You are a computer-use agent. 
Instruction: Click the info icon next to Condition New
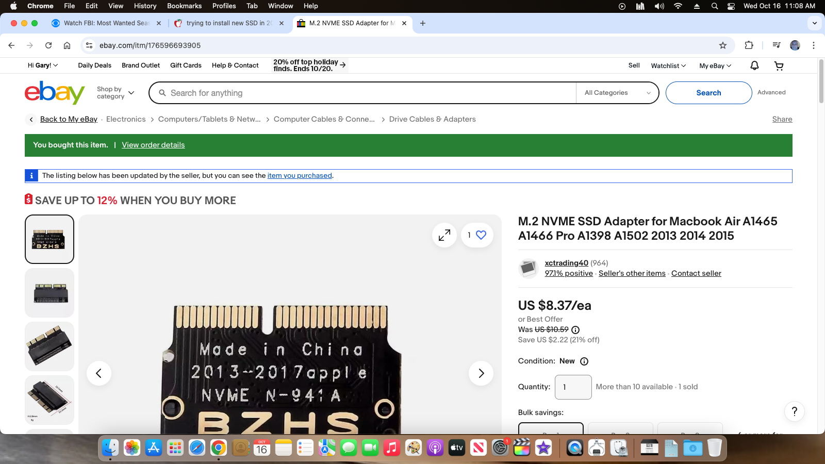(x=584, y=361)
